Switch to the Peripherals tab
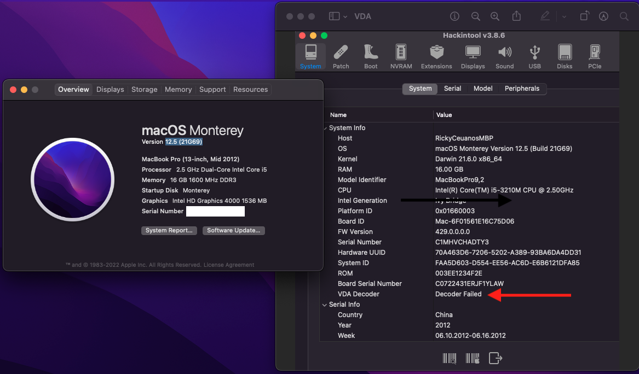Viewport: 639px width, 374px height. tap(522, 89)
